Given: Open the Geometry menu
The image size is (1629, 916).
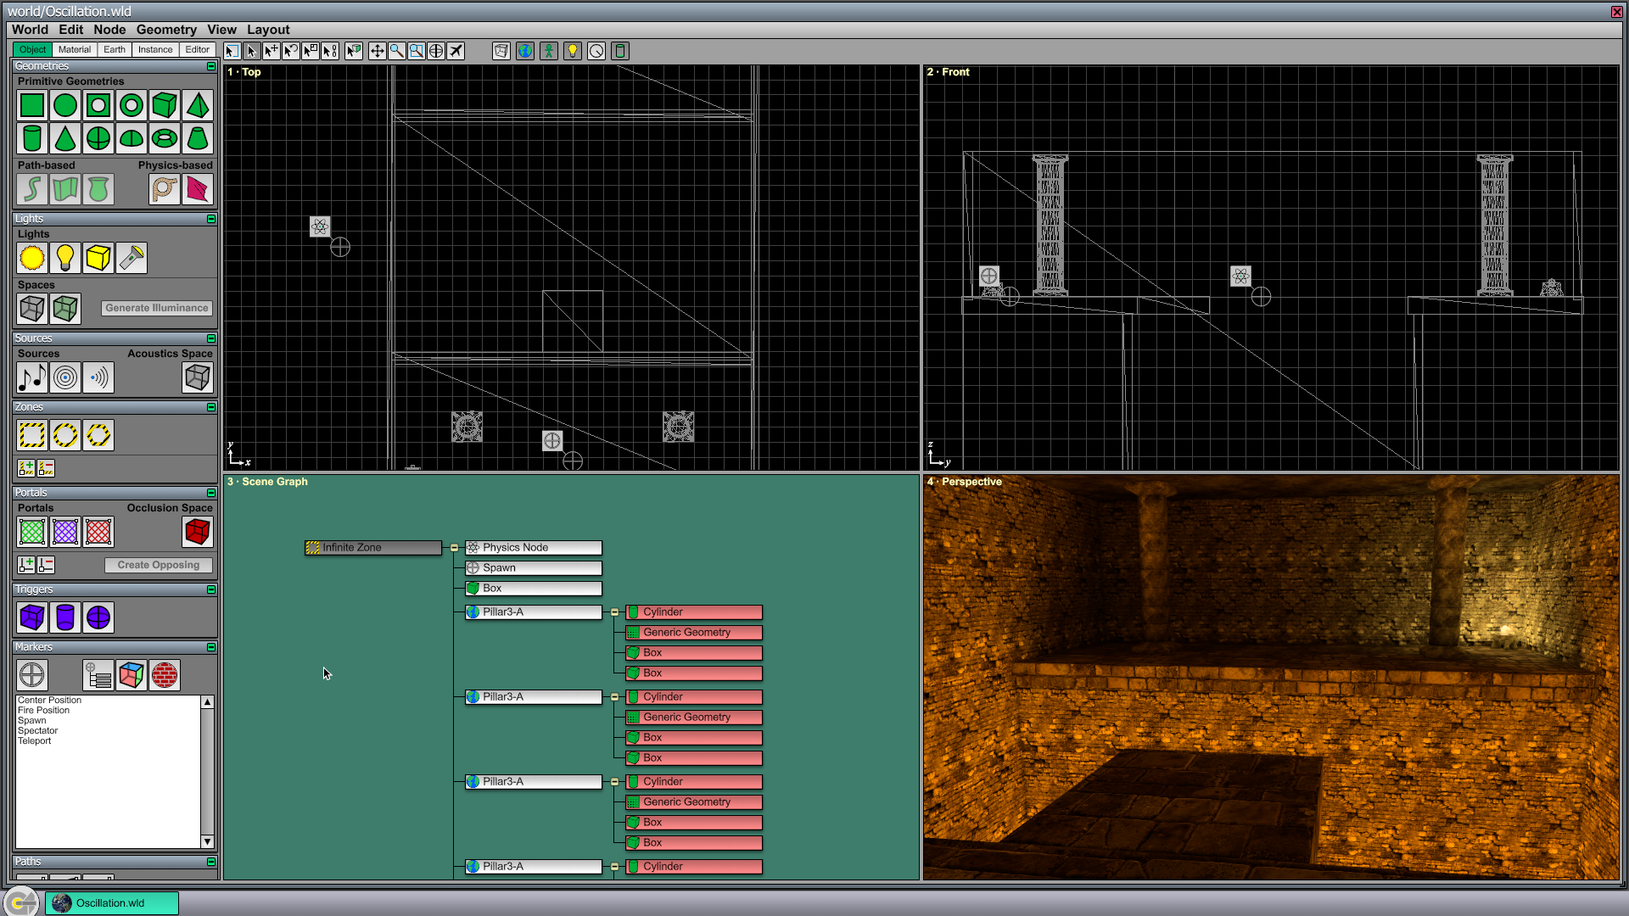Looking at the screenshot, I should [x=166, y=30].
